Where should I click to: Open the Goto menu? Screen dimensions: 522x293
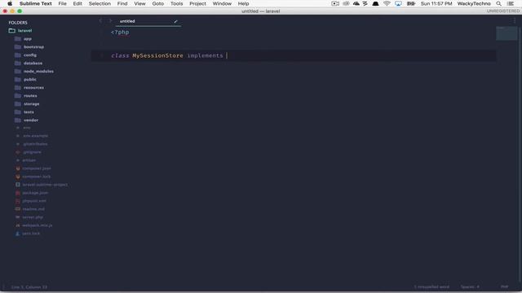(x=157, y=3)
